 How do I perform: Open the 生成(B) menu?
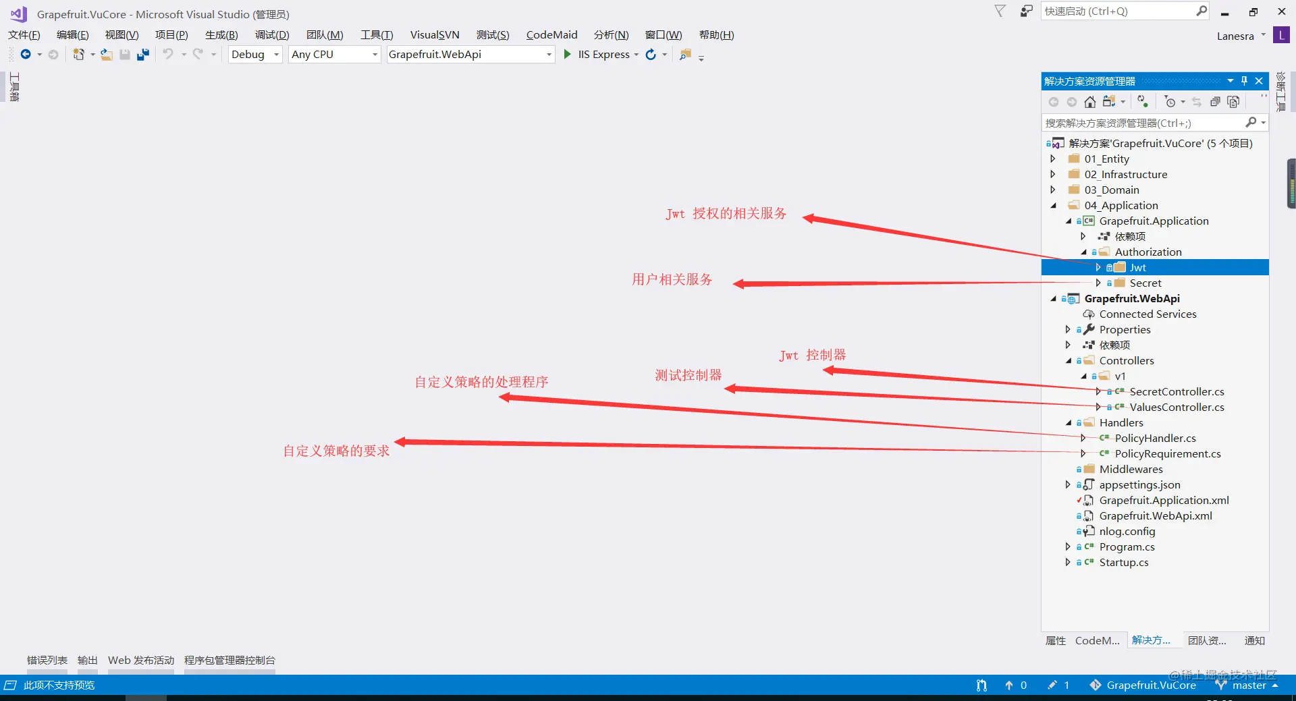click(x=221, y=35)
